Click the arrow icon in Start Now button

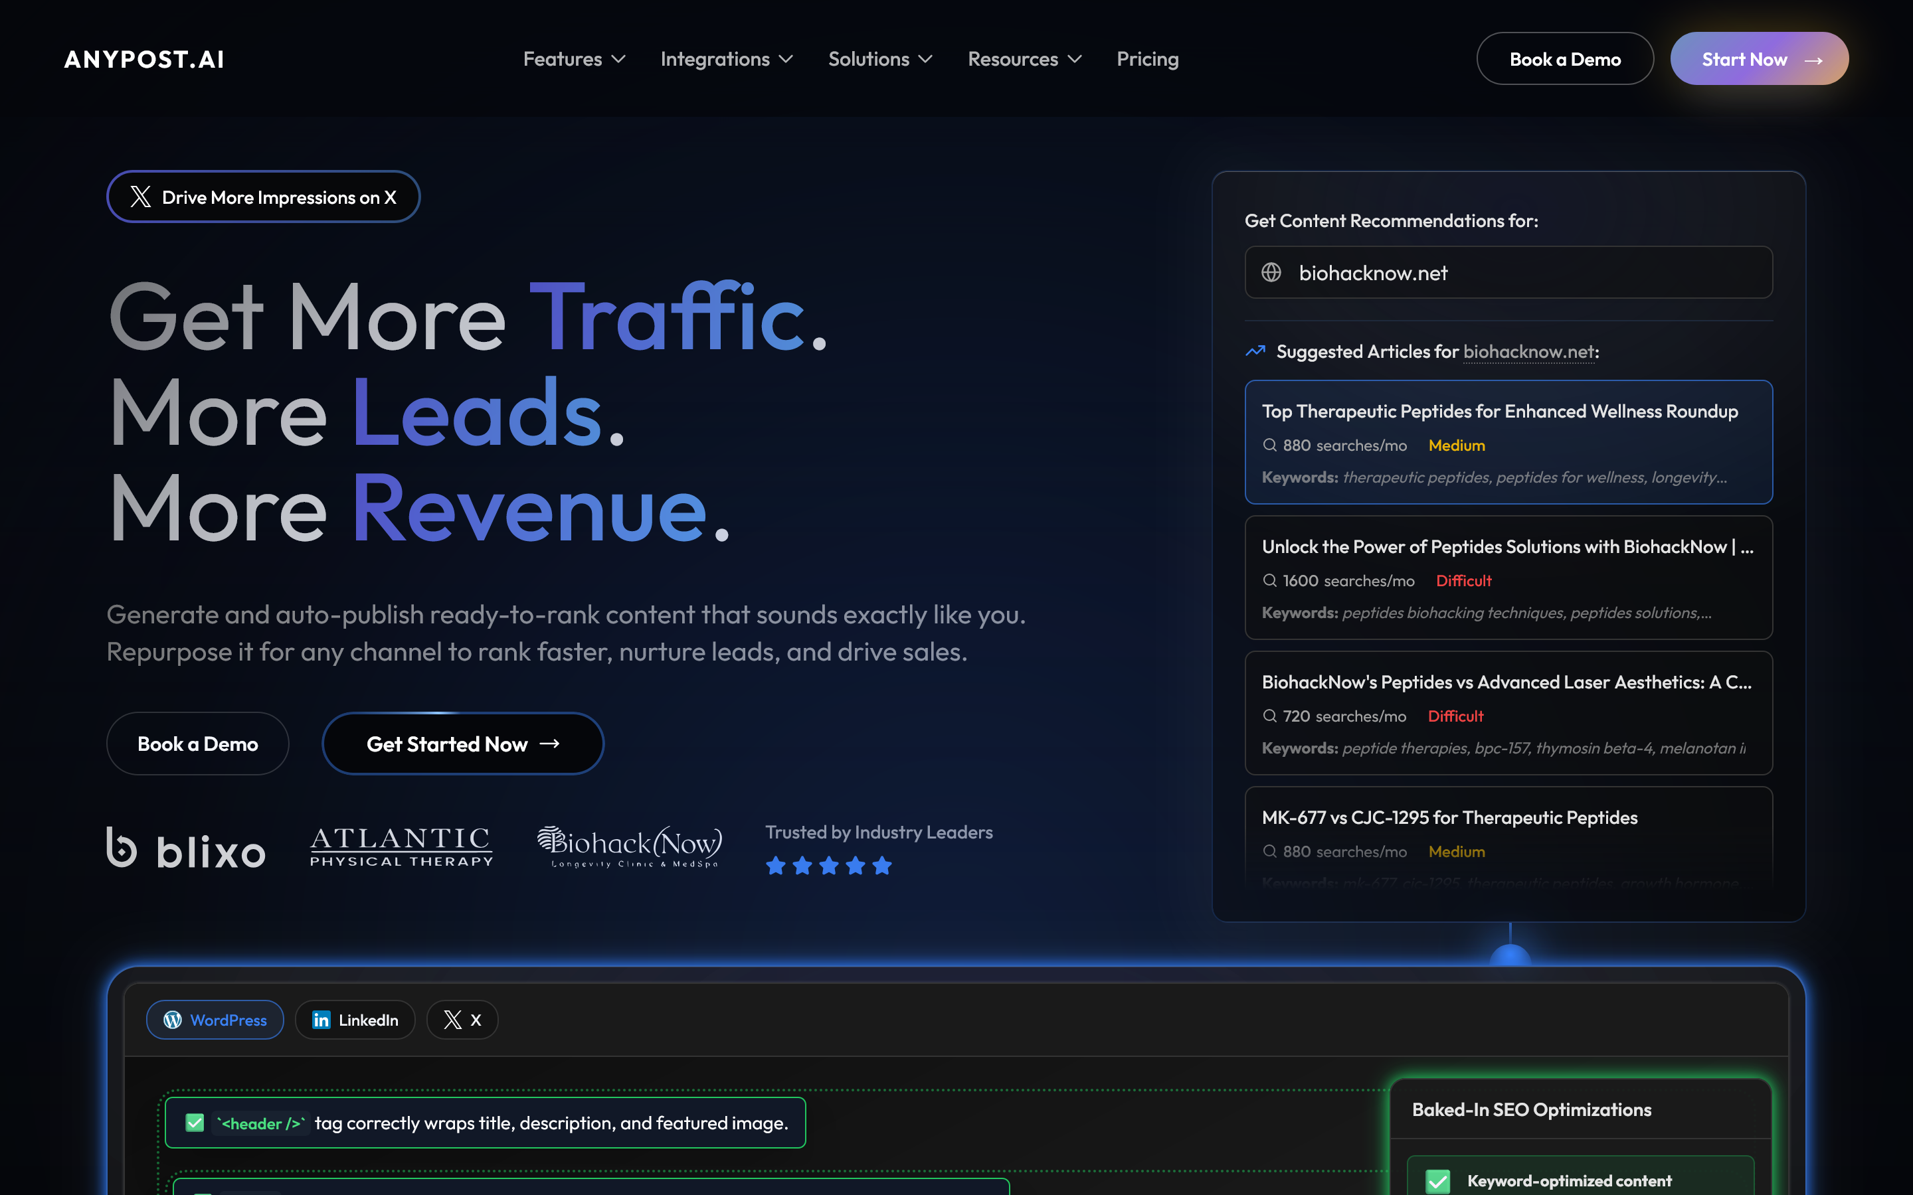[1813, 60]
